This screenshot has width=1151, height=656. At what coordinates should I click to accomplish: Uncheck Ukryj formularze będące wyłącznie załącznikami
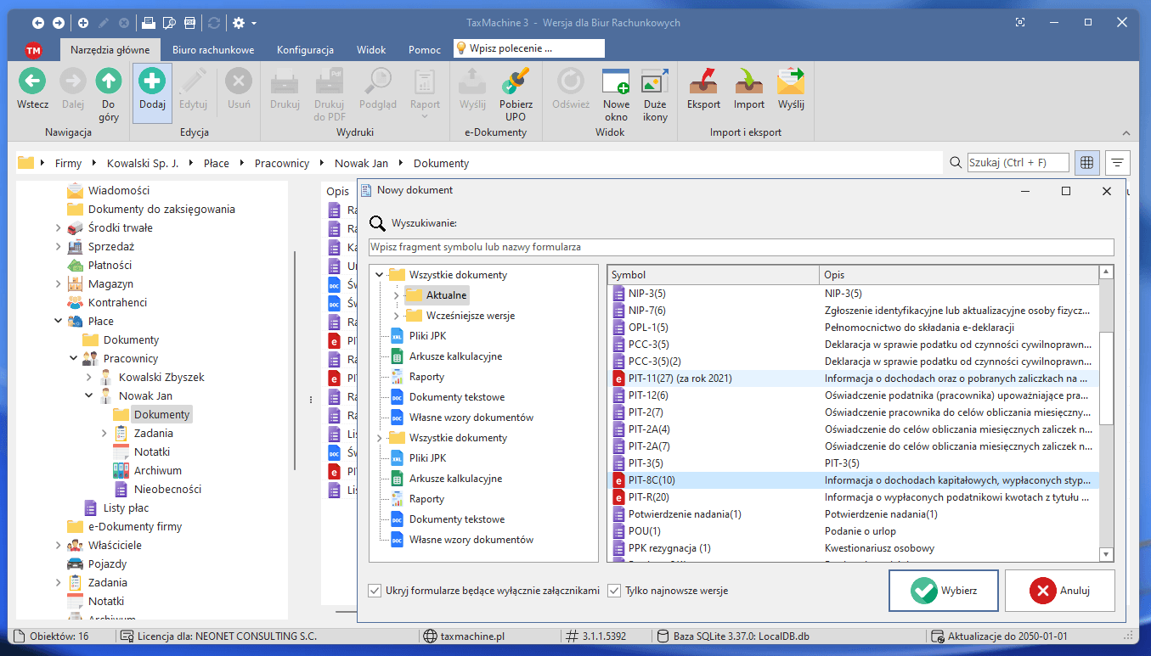point(375,591)
